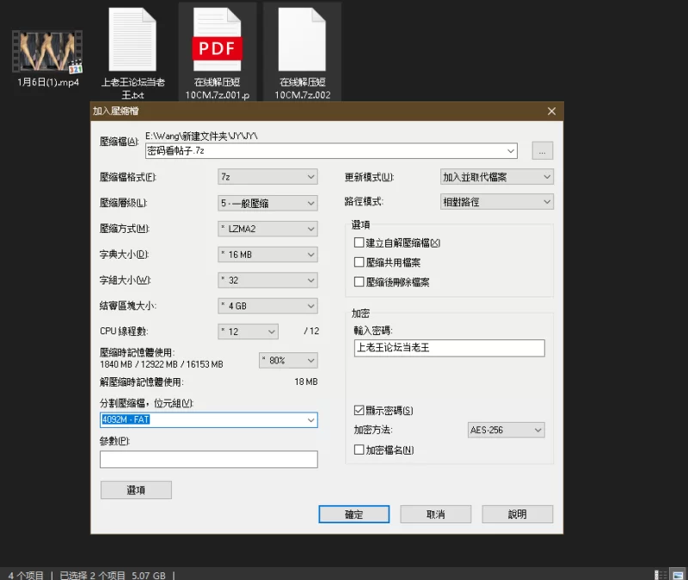Close the 加入壓縮檔 dialog
This screenshot has height=580, width=688.
tap(551, 111)
